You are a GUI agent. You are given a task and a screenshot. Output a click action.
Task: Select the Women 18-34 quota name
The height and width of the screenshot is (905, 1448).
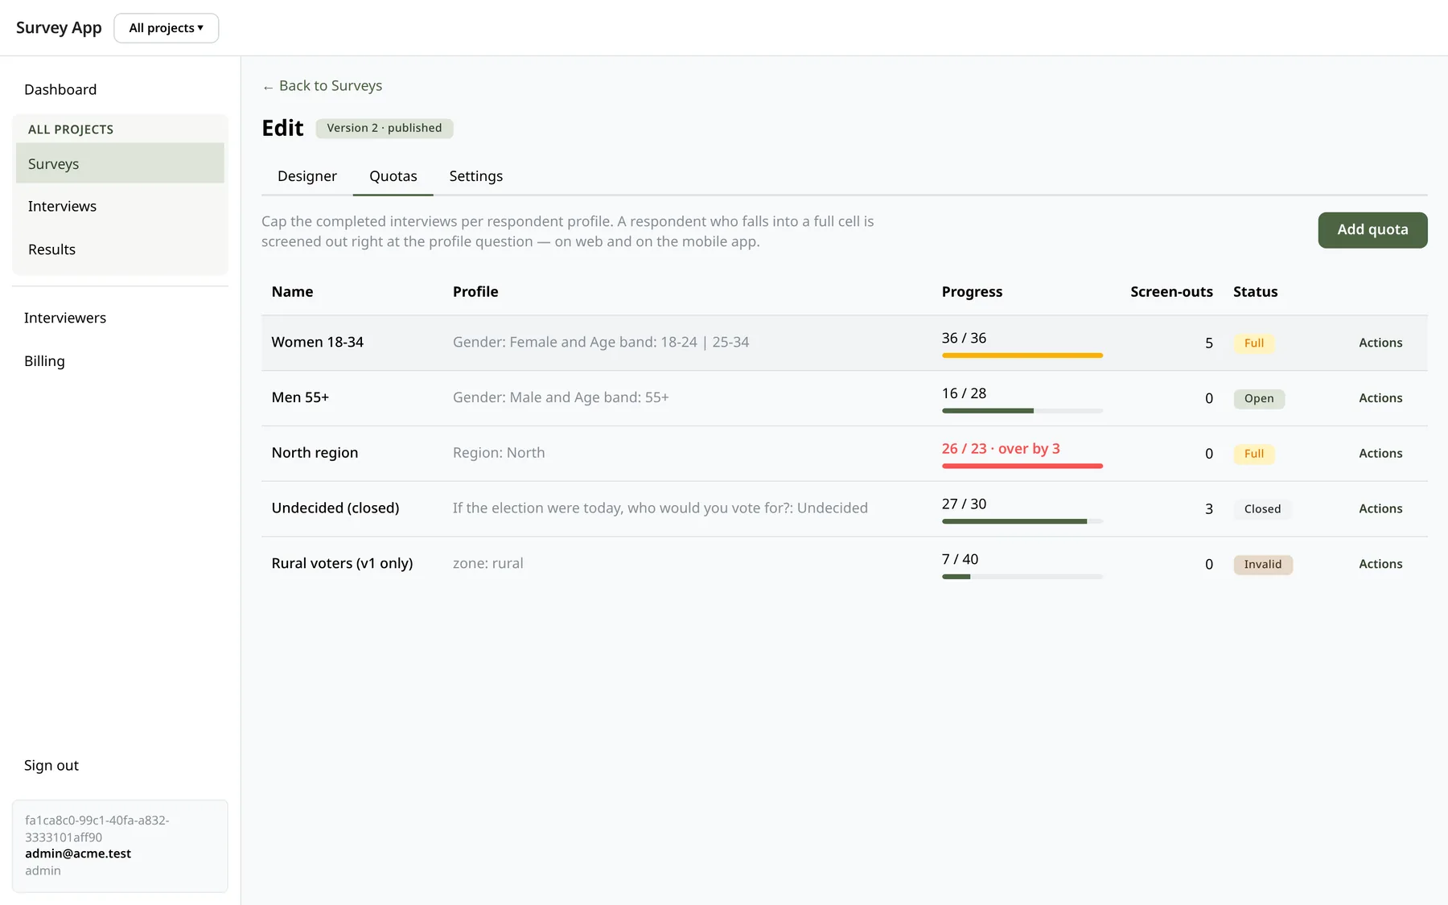[x=318, y=342]
